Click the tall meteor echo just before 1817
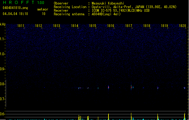189x120 pixels. pos(131,87)
